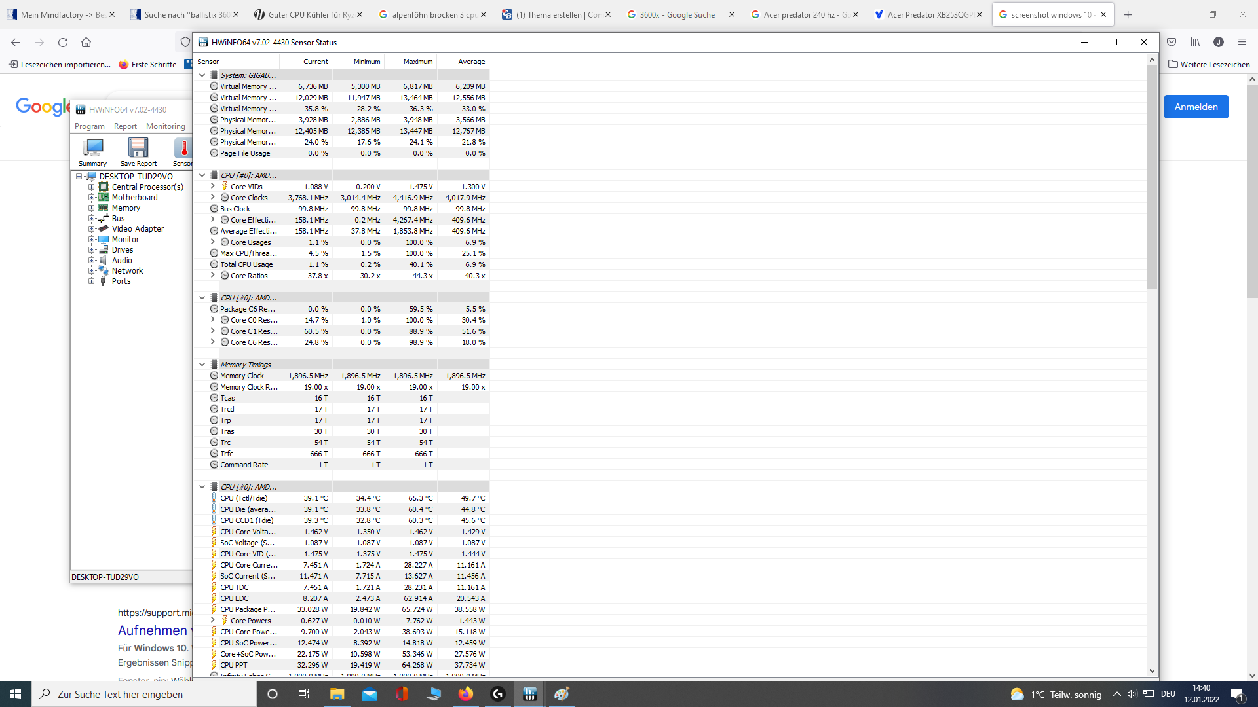Expand Central Processor(s) tree node

92,187
